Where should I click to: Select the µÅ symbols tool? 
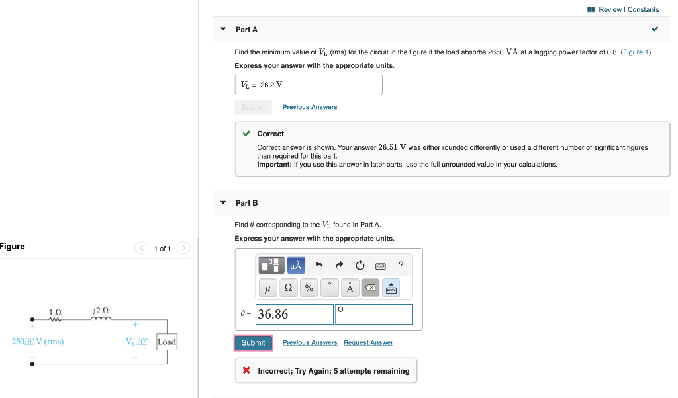pos(296,265)
